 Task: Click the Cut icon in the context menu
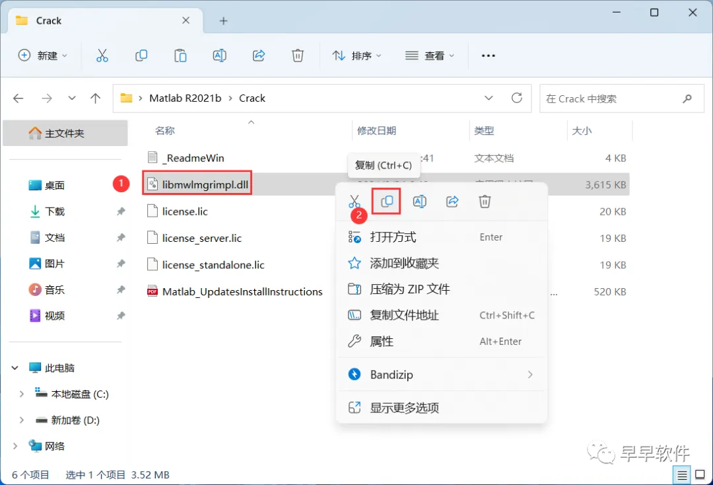coord(355,201)
